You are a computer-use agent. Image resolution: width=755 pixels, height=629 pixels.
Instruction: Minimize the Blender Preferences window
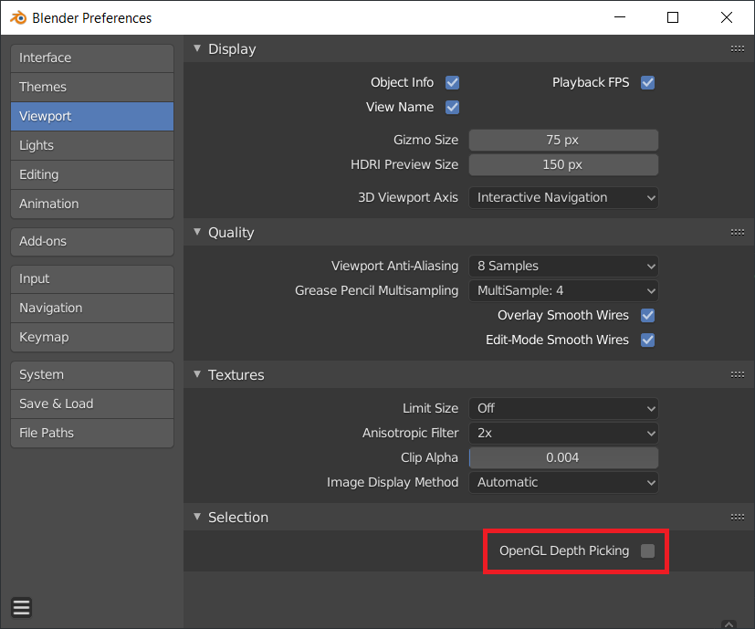pyautogui.click(x=620, y=17)
